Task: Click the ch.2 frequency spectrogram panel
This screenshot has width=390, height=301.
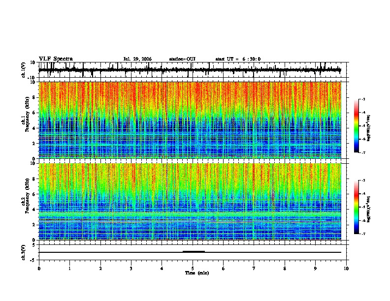Action: 190,202
